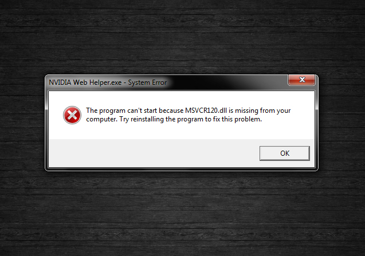365x256 pixels.
Task: Click the red error cross icon
Action: coord(72,115)
